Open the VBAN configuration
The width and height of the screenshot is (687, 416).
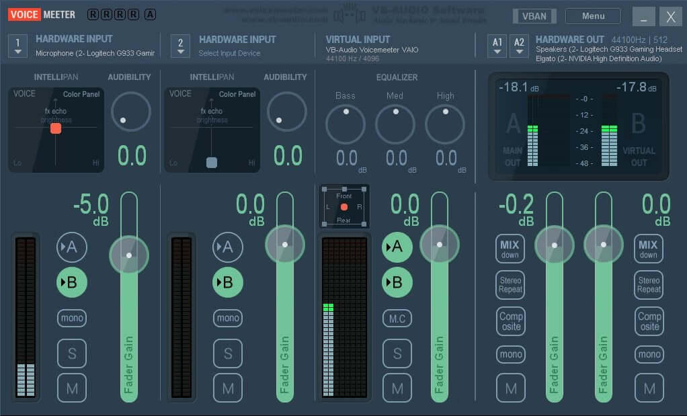click(x=534, y=16)
